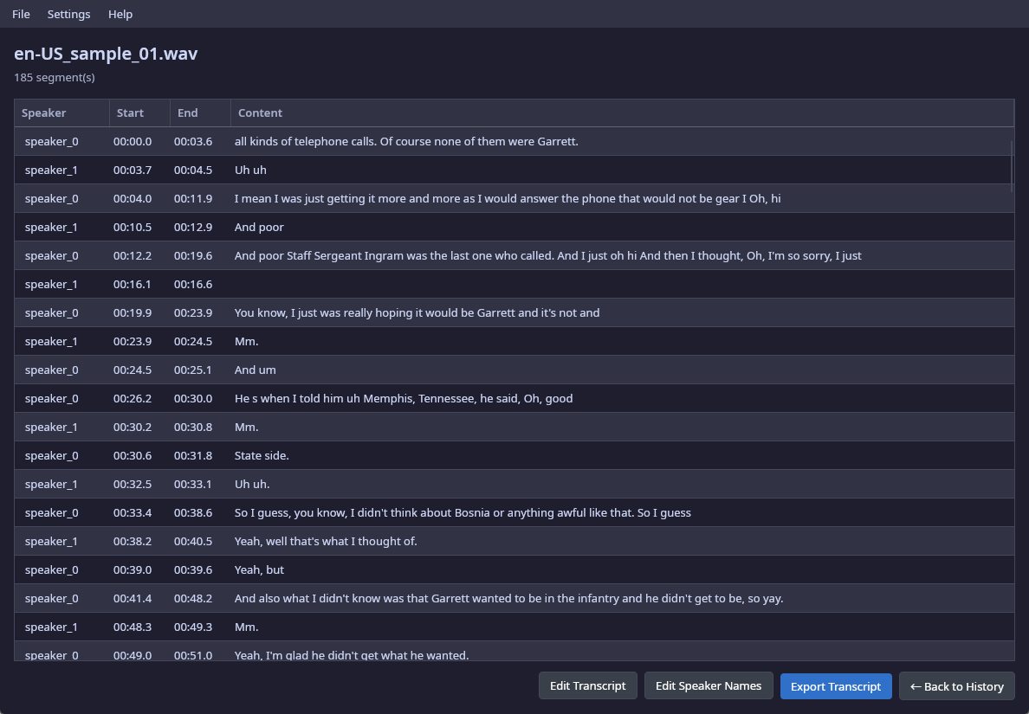Image resolution: width=1029 pixels, height=714 pixels.
Task: Click the Edit Transcript button
Action: pos(587,685)
